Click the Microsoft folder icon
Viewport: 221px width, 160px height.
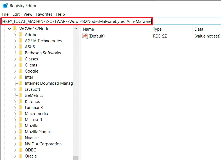20,120
